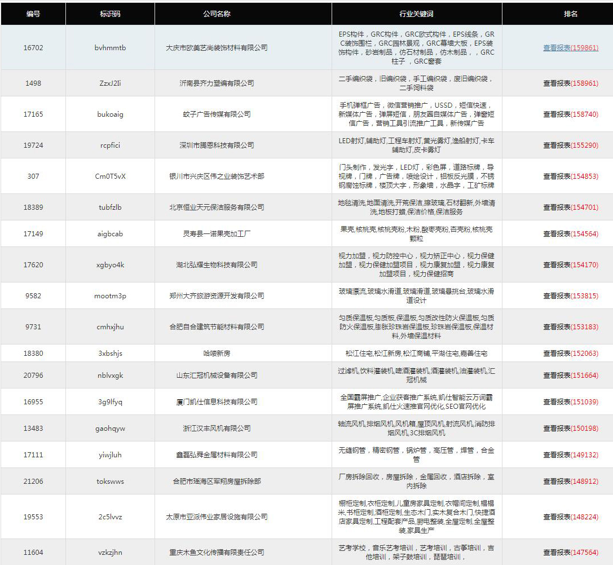Open 查看报表(154853) link
This screenshot has width=613, height=565.
(570, 176)
